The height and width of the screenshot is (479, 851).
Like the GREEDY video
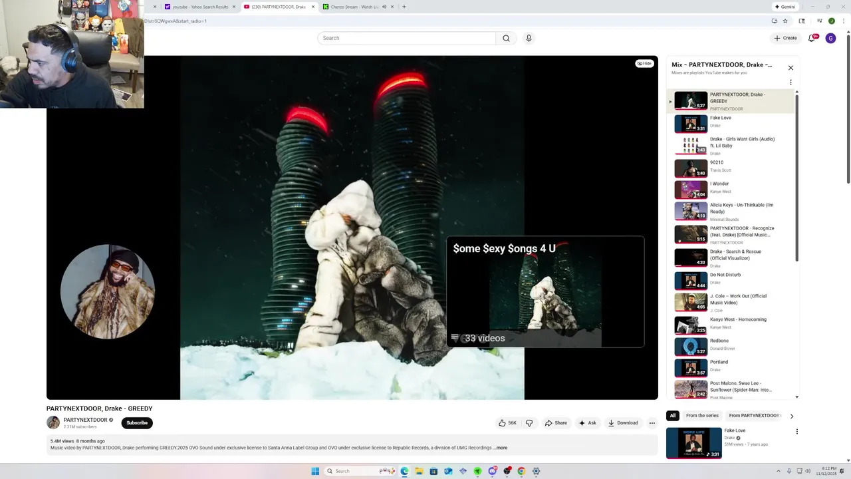point(507,422)
